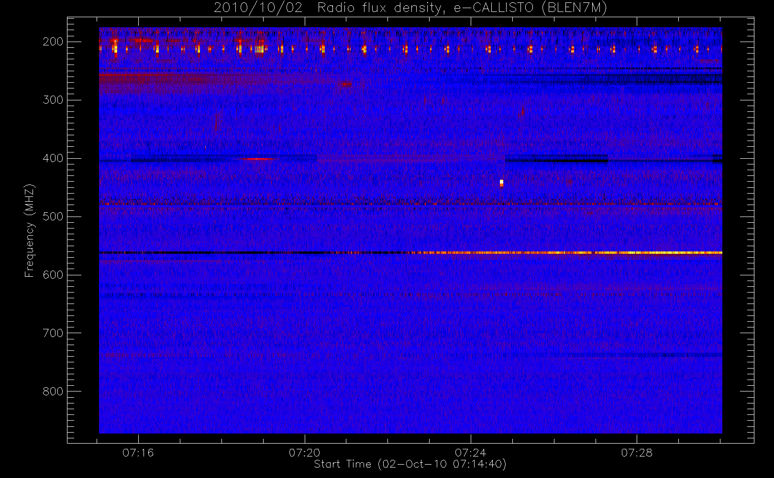
Task: Click the "Start Time (02-Oct-10 07:14:40)" label
Action: [x=410, y=464]
